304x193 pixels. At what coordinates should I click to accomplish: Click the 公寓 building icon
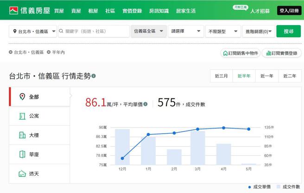coord(22,116)
